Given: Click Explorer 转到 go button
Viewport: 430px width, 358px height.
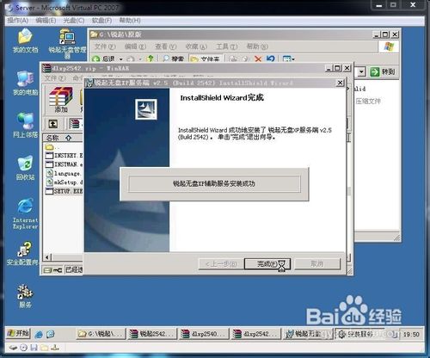Looking at the screenshot, I should [383, 71].
